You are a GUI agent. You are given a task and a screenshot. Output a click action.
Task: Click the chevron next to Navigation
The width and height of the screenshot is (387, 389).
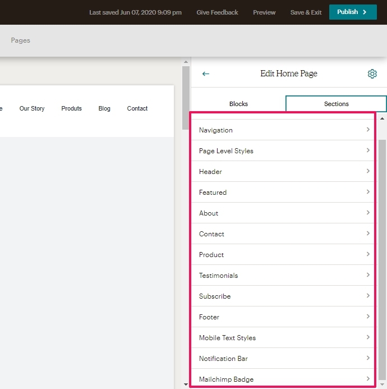pyautogui.click(x=368, y=130)
